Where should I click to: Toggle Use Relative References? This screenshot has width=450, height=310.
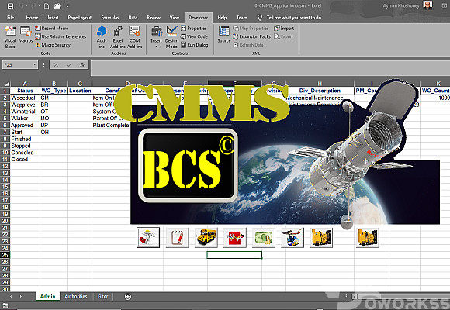pyautogui.click(x=61, y=36)
